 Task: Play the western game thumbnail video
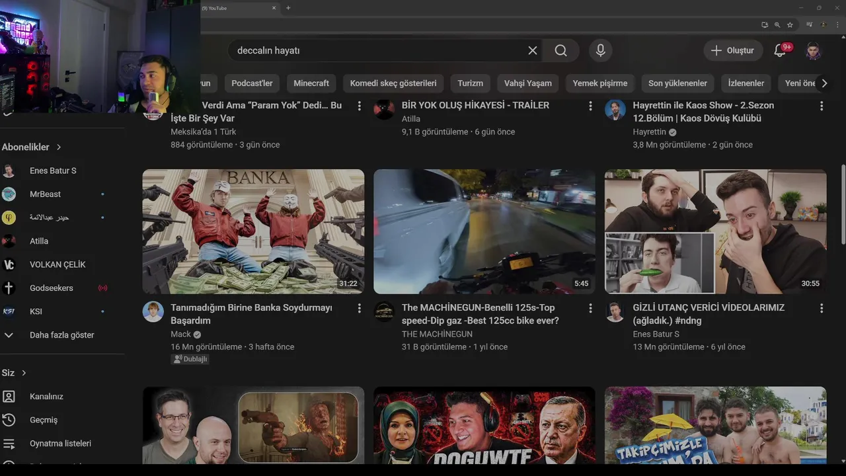[253, 425]
